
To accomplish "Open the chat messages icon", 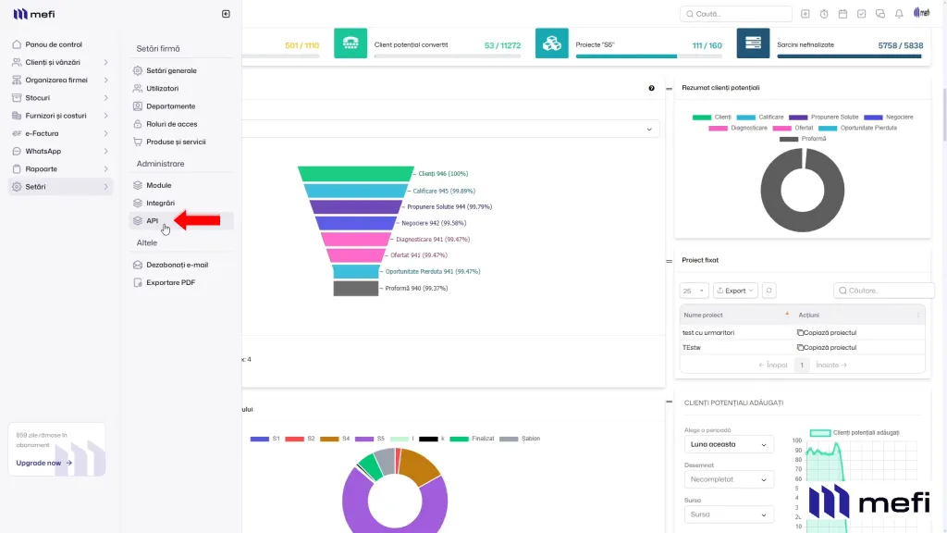I will [x=880, y=14].
